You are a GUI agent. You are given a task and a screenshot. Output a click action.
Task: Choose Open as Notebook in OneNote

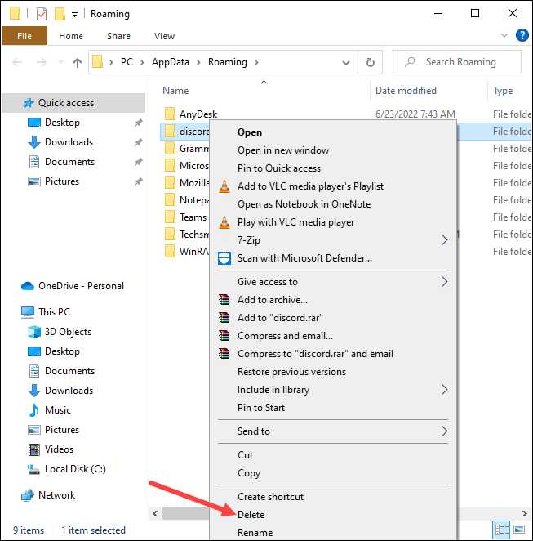point(304,204)
